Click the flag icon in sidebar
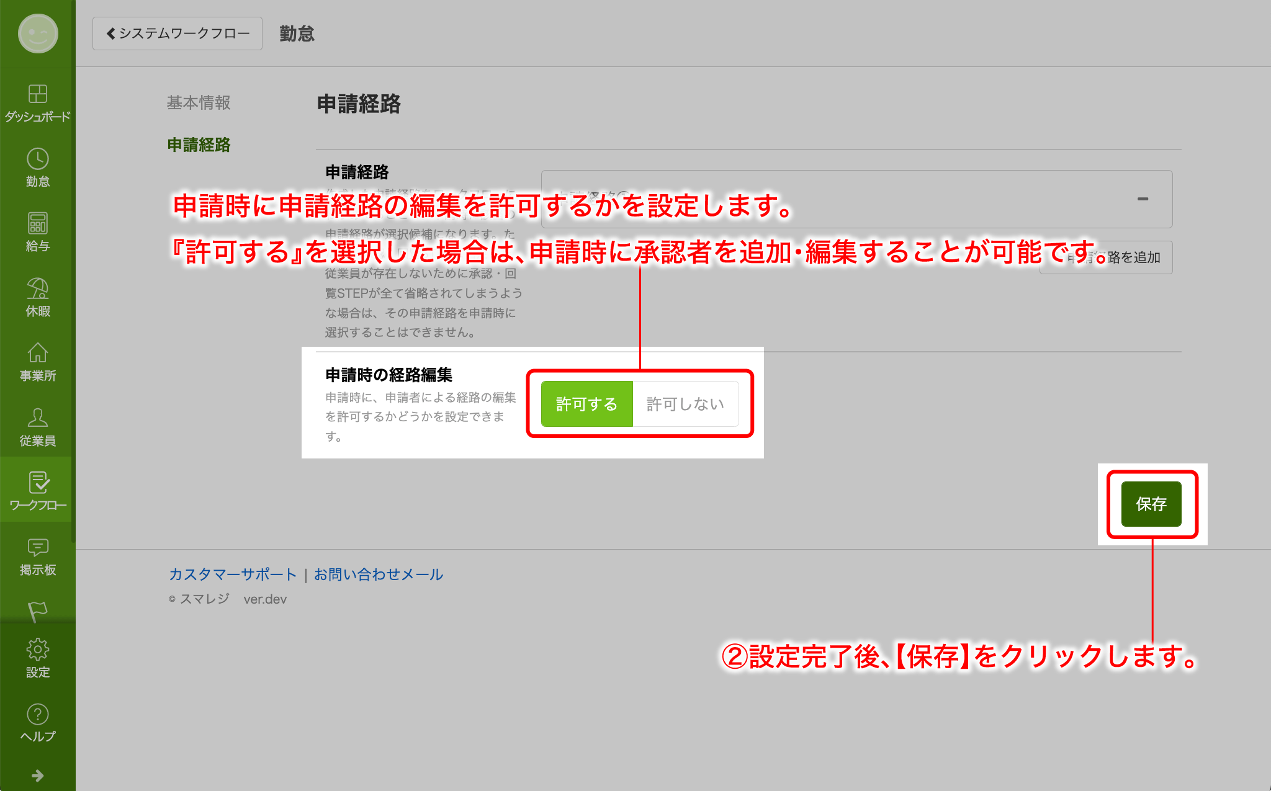The image size is (1271, 791). [38, 611]
